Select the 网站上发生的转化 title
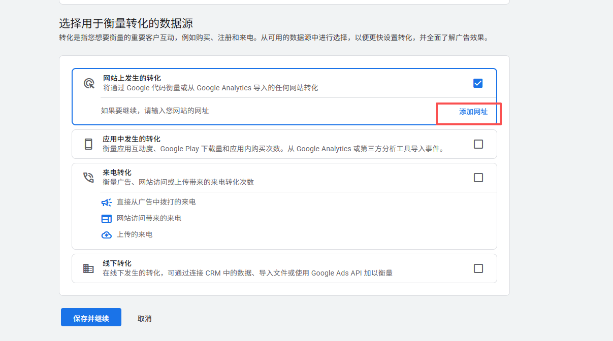This screenshot has height=341, width=613. 132,78
